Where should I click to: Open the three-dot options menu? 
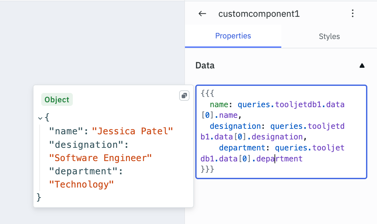tap(353, 14)
